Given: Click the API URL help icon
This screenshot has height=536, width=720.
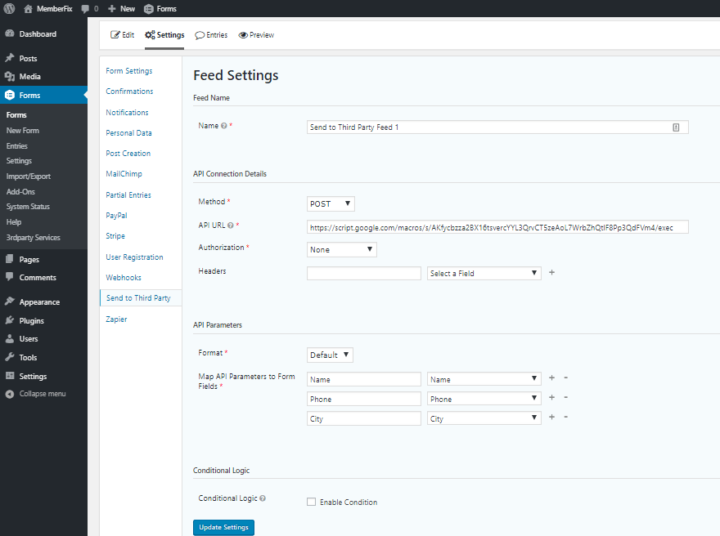Looking at the screenshot, I should pyautogui.click(x=231, y=226).
